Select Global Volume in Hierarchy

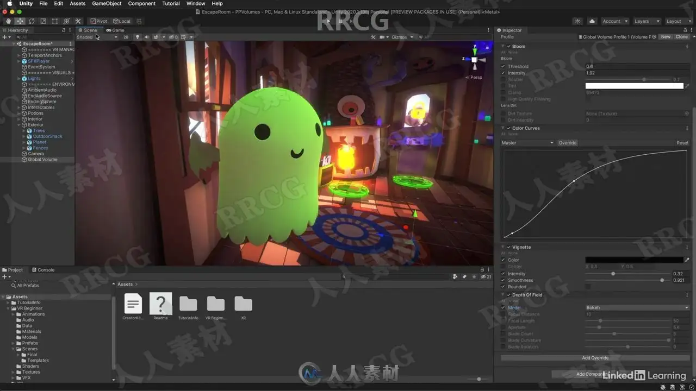coord(42,160)
